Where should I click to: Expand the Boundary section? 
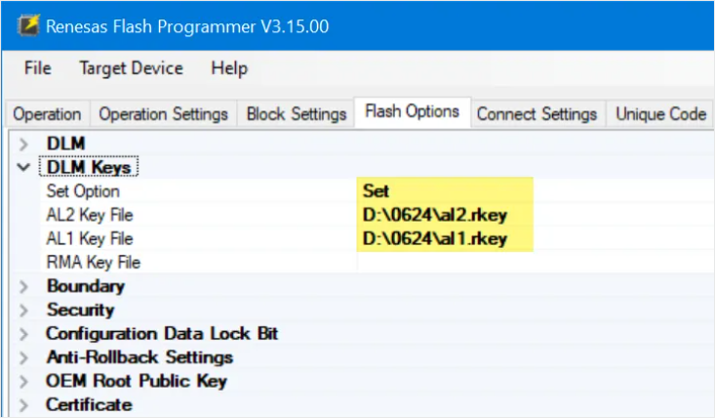(x=23, y=286)
